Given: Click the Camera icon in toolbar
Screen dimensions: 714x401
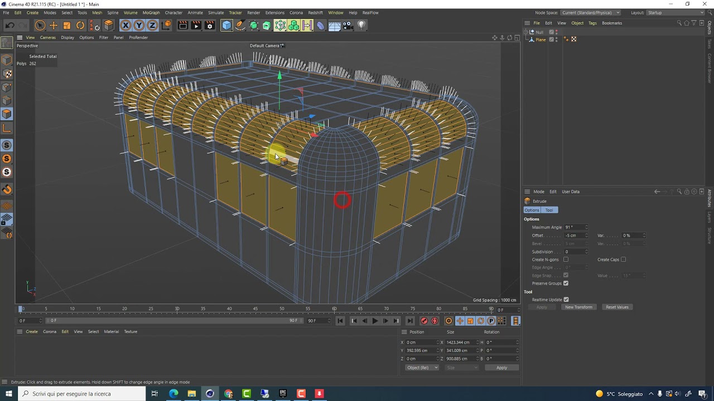Looking at the screenshot, I should [348, 25].
